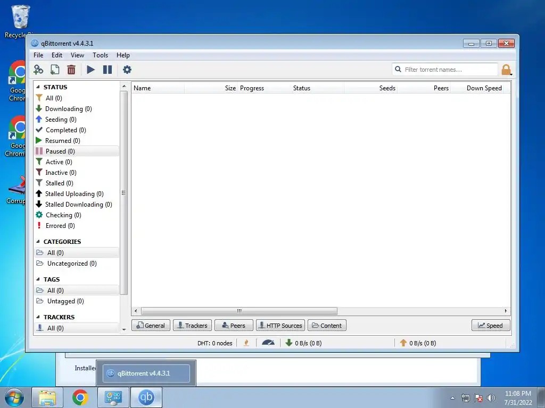The width and height of the screenshot is (545, 408).
Task: Switch to the General tab
Action: coord(151,326)
